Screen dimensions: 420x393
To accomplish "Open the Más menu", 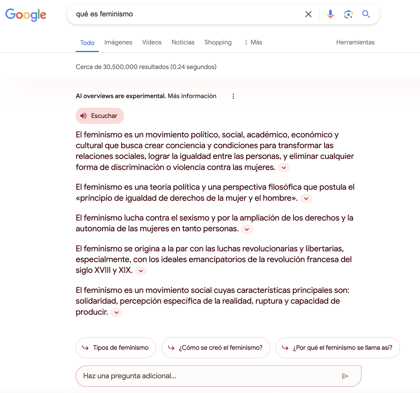I will pos(254,42).
